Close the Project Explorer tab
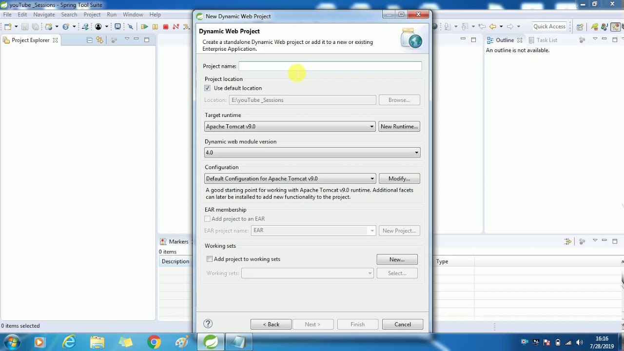 (55, 40)
